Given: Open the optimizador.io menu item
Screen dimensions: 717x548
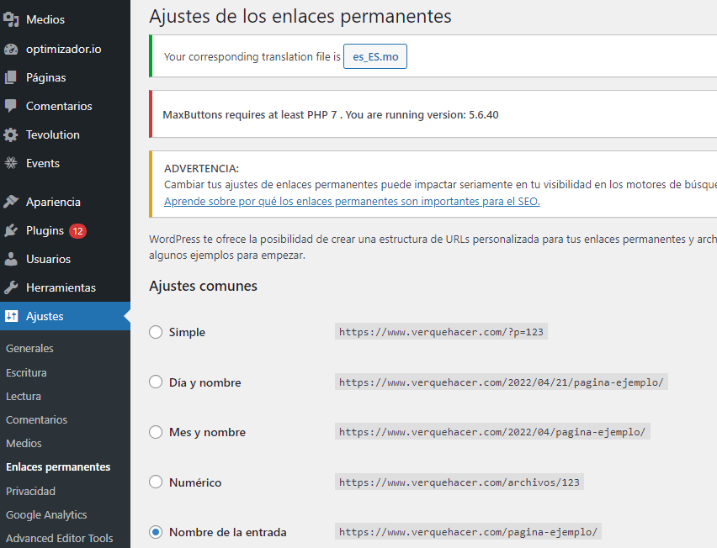Looking at the screenshot, I should click(65, 49).
